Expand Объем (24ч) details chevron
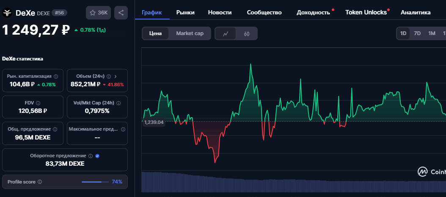 point(116,77)
